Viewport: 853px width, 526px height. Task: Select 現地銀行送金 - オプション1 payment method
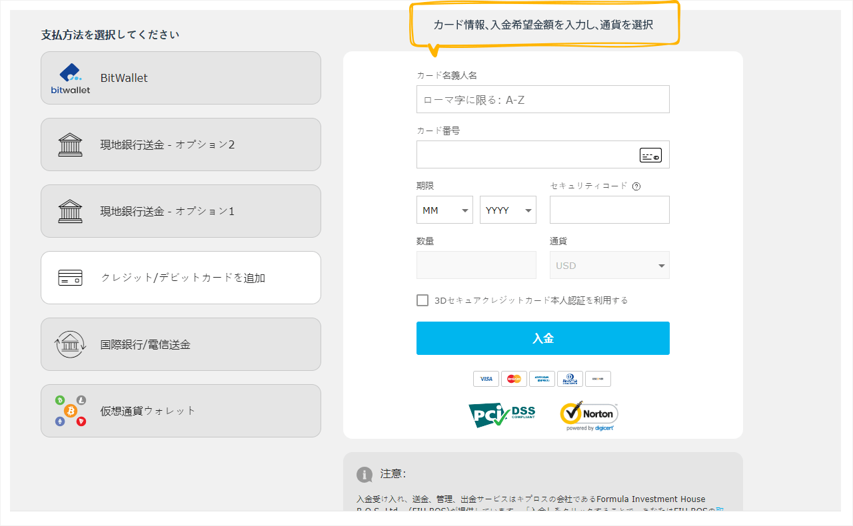(181, 211)
